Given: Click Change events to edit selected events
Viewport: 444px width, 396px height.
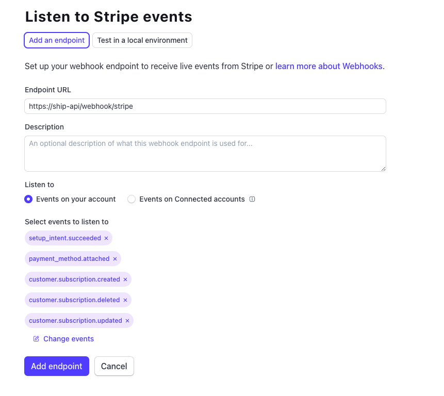Looking at the screenshot, I should click(69, 339).
